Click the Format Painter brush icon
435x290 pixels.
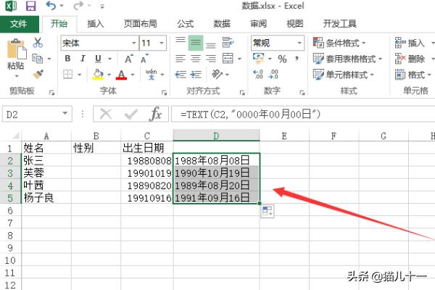click(x=38, y=74)
